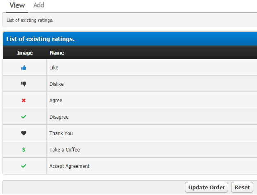
Task: Click the blue thumbs-up Like icon
Action: click(x=23, y=68)
